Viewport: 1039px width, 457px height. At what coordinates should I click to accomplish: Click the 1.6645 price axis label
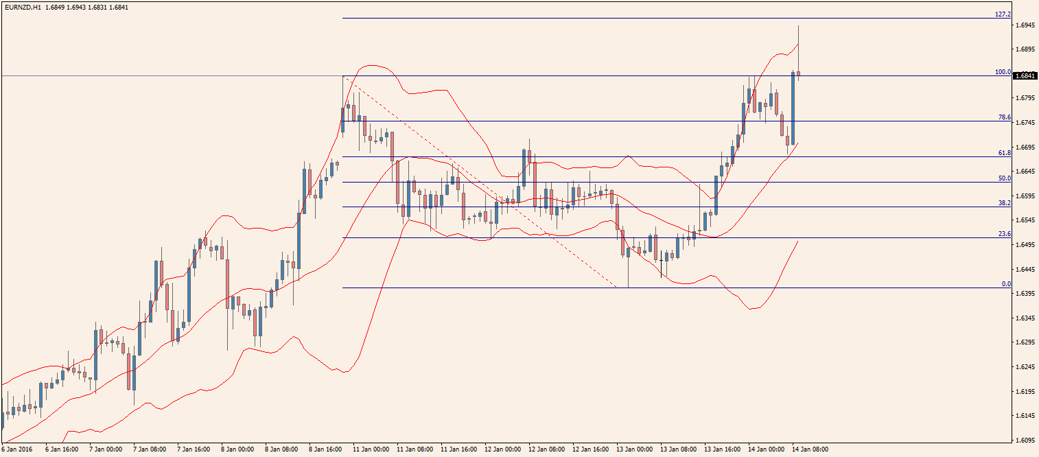click(x=1026, y=172)
